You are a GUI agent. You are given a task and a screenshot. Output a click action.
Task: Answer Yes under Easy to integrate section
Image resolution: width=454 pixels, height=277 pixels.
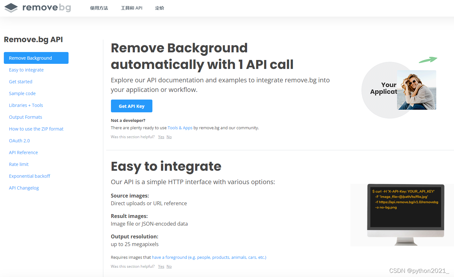(161, 266)
